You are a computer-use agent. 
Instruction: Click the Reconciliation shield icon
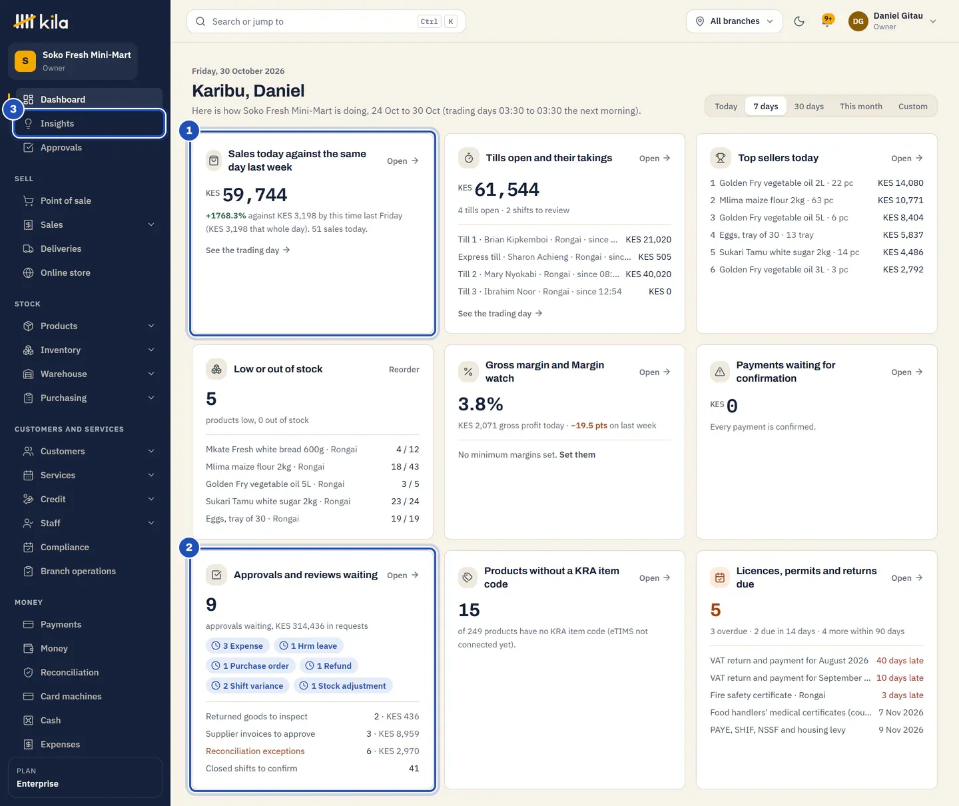(x=28, y=672)
